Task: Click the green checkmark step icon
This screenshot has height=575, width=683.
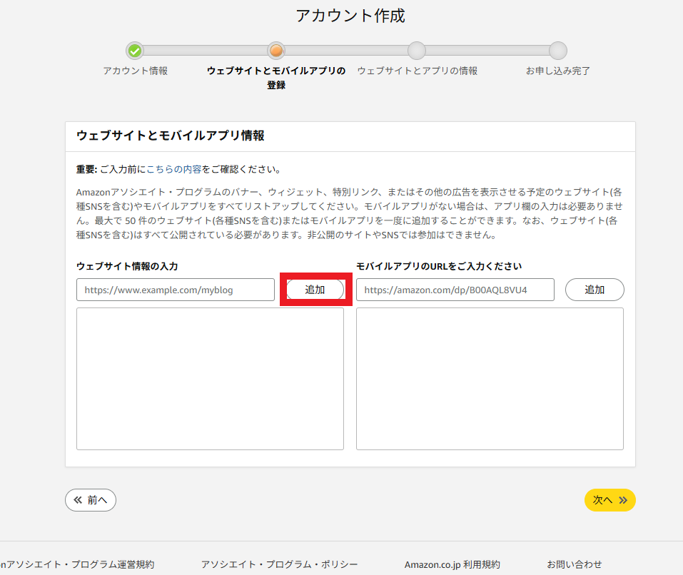Action: [135, 51]
